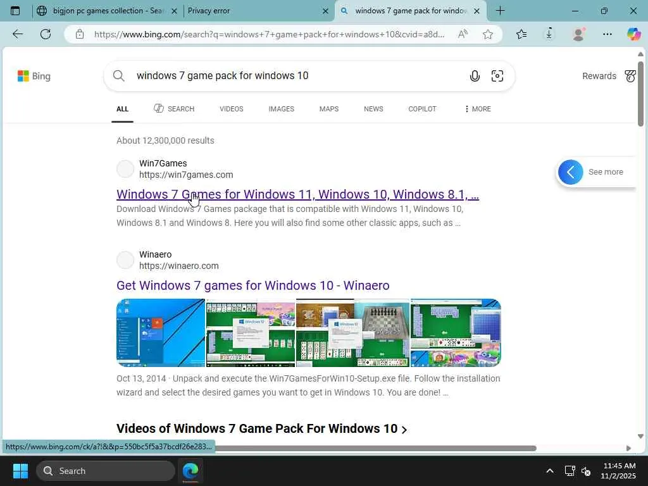Reload the page with the refresh icon
Screen dimensions: 648x486
coord(46,34)
